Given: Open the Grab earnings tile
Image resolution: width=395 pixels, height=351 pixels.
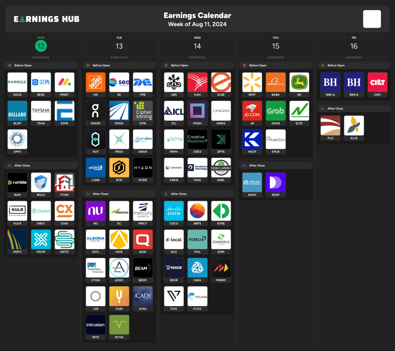Looking at the screenshot, I should pos(276,113).
